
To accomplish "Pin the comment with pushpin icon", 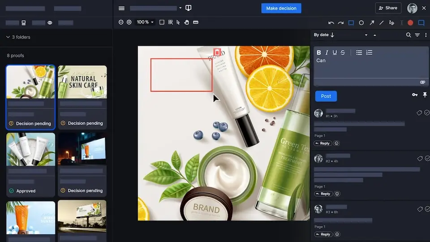I will pyautogui.click(x=424, y=95).
